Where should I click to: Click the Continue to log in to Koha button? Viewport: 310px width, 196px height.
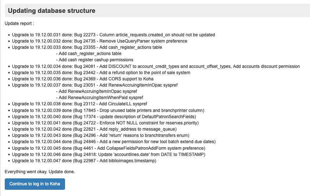point(35,184)
